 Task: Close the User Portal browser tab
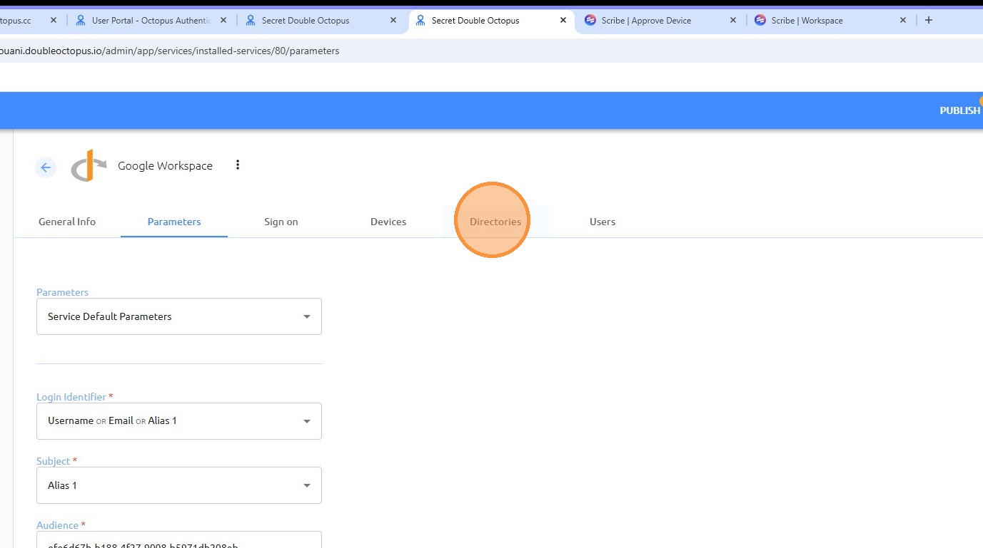pyautogui.click(x=223, y=21)
